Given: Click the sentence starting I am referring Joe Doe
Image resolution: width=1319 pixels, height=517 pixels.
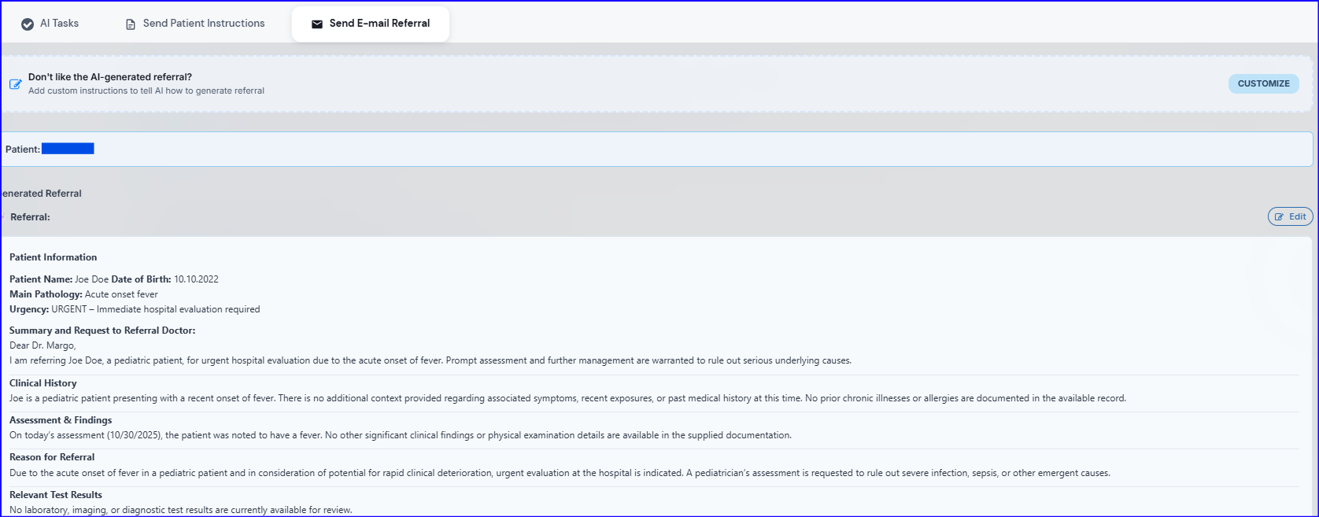Looking at the screenshot, I should 430,360.
